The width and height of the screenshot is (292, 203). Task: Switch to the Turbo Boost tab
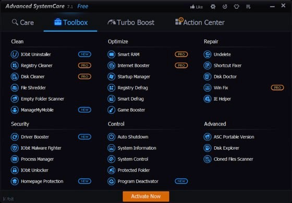click(131, 22)
